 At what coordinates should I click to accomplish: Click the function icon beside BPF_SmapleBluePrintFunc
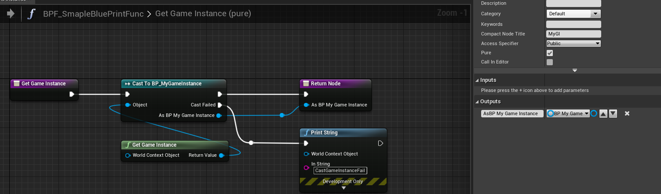31,14
